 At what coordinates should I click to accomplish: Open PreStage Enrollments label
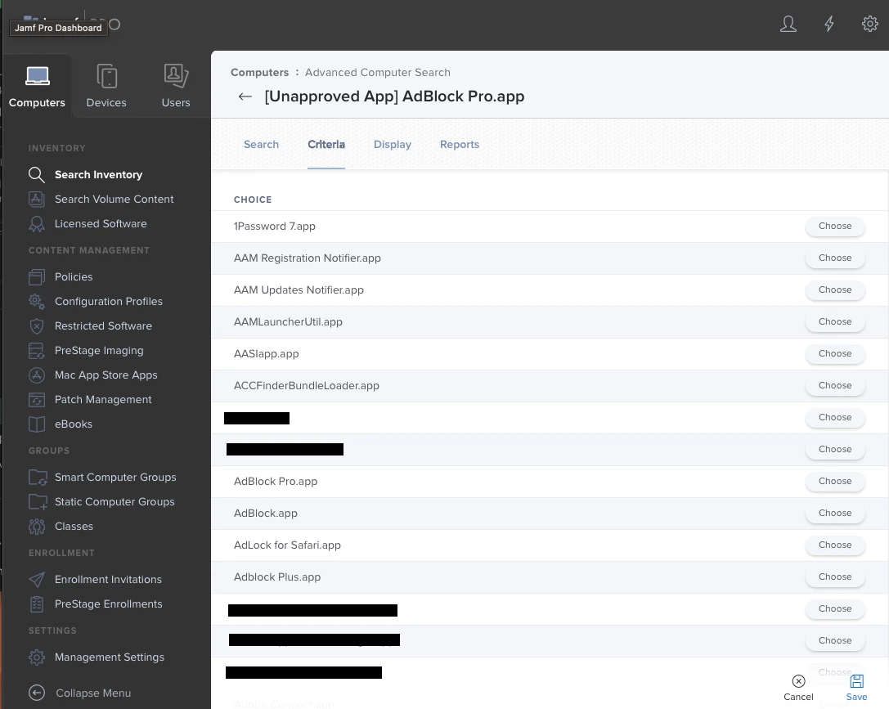point(108,604)
